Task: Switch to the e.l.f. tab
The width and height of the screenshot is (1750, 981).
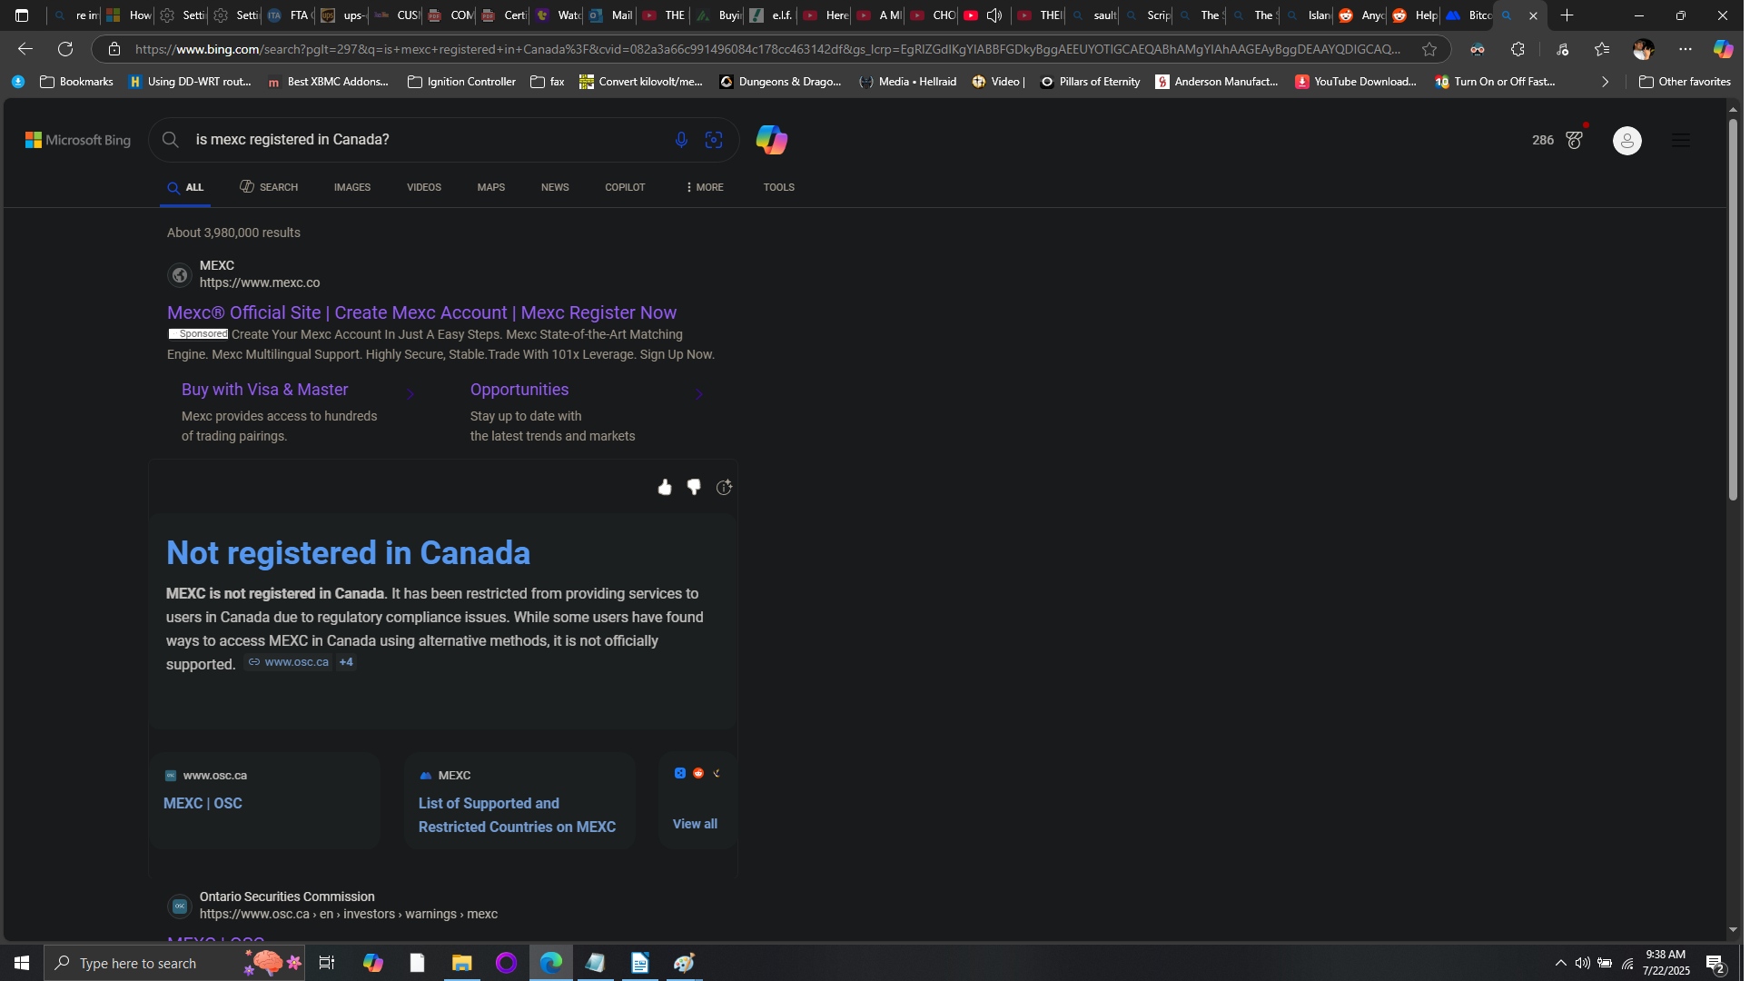Action: click(770, 15)
